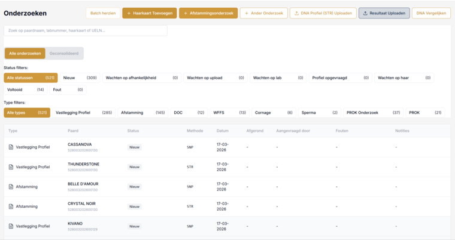This screenshot has height=240, width=455.
Task: Open the Batch herzien button
Action: pos(103,13)
